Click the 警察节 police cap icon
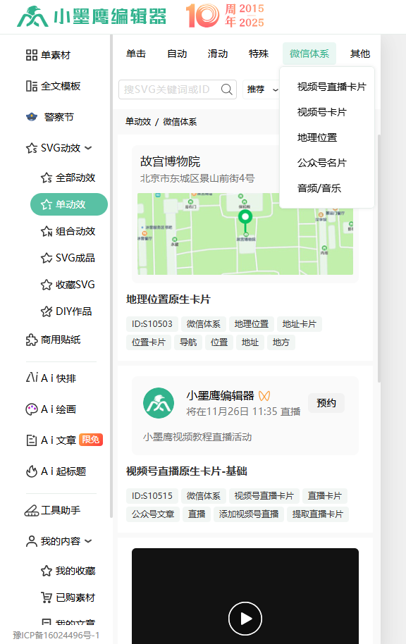The height and width of the screenshot is (644, 406). click(32, 117)
